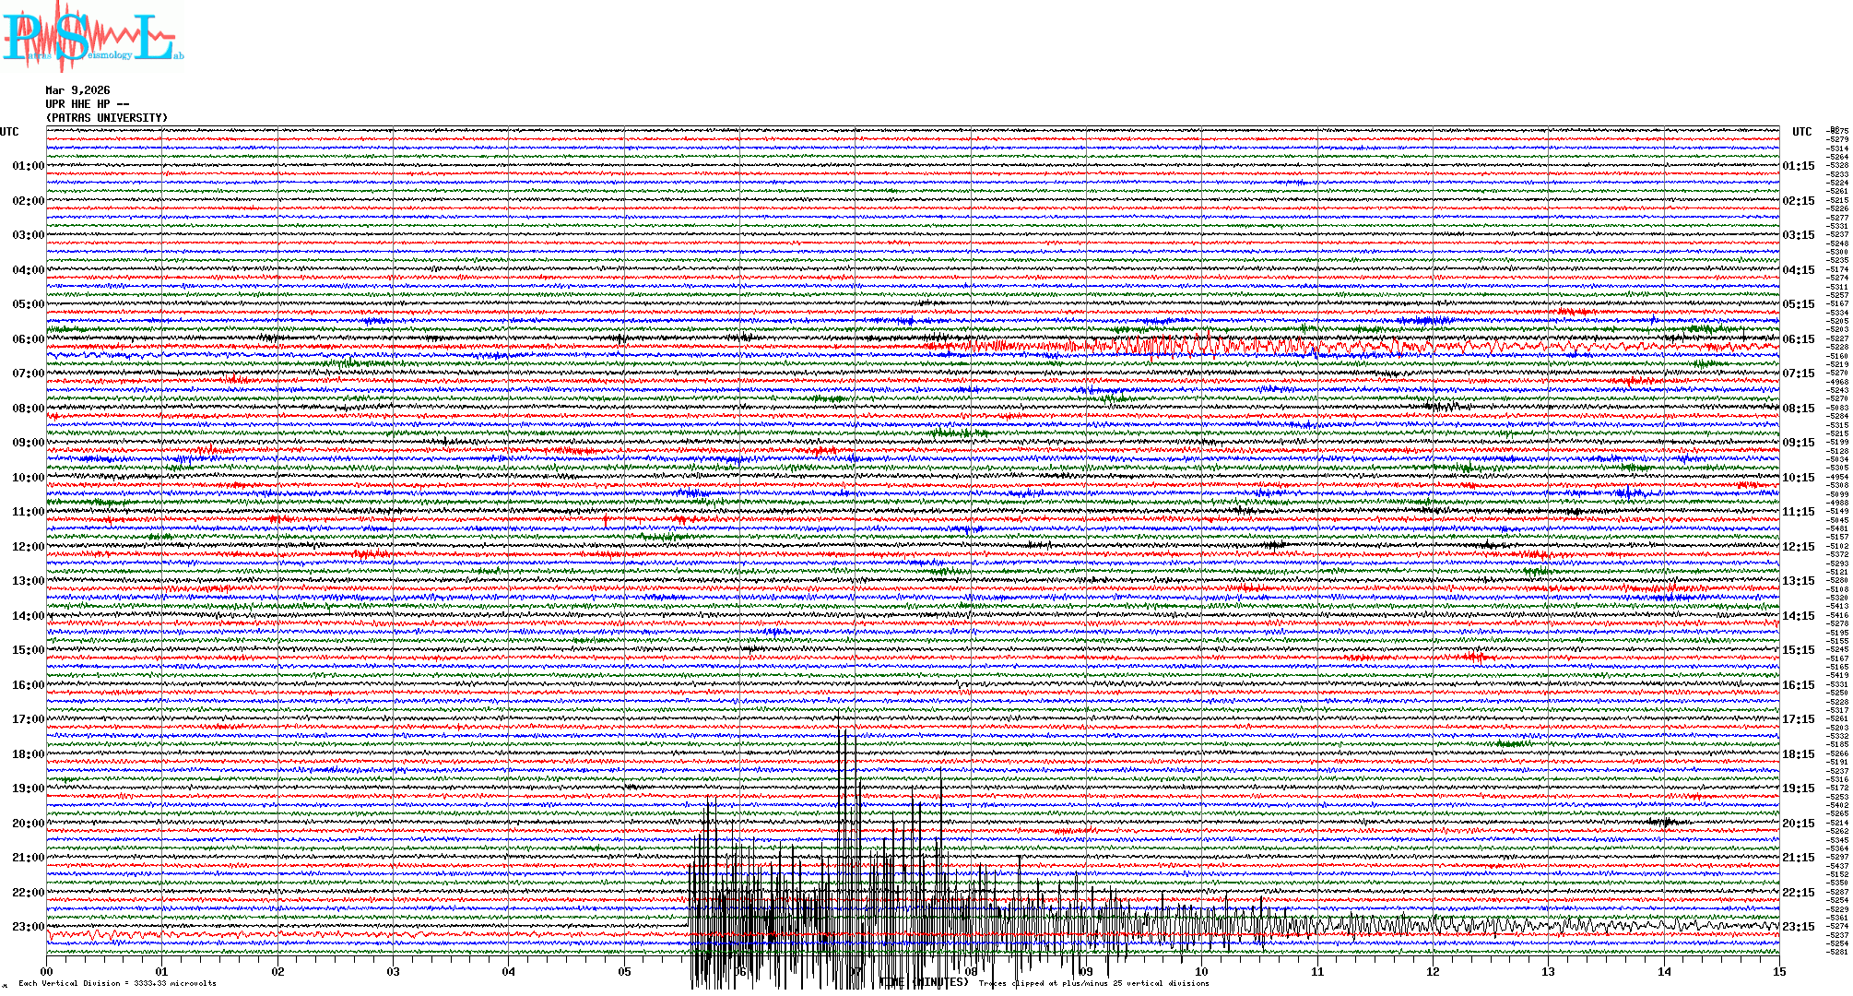Select the 01:00 hour label on left
The height and width of the screenshot is (996, 1853).
pyautogui.click(x=28, y=166)
